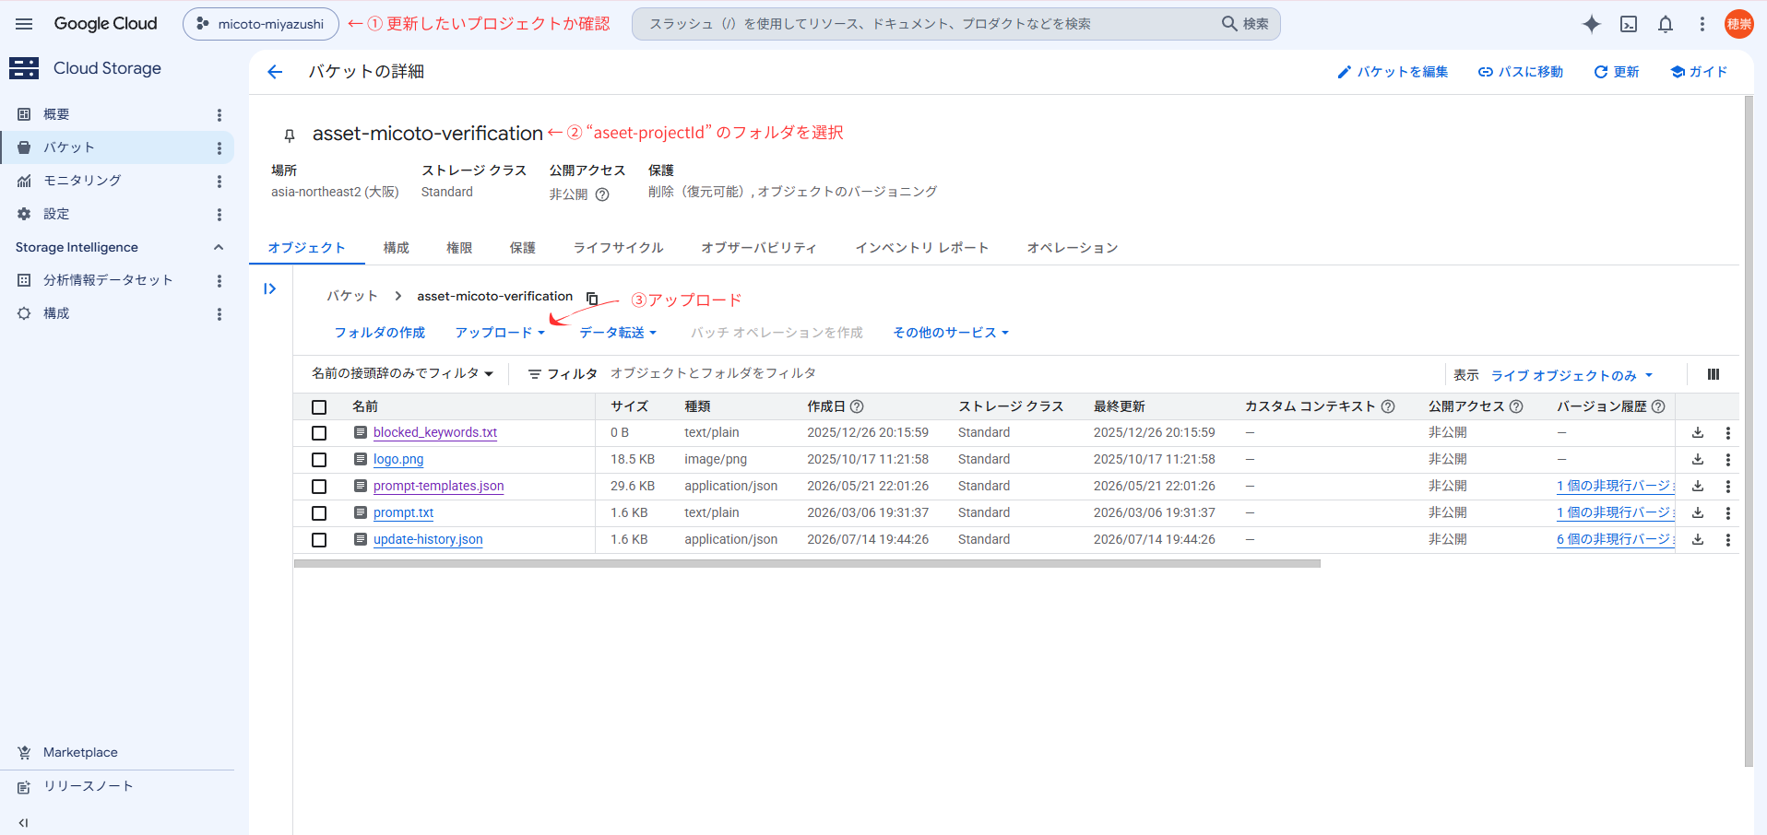Open Gemini AI assistant sparkle icon
The image size is (1767, 835).
1592,24
